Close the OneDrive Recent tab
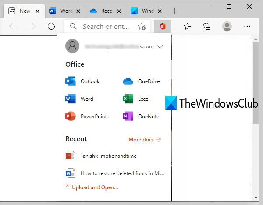263x205 pixels. tap(119, 11)
